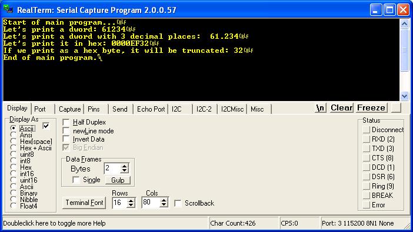
Task: Increase the Bytes value with up arrow
Action: tap(124, 166)
